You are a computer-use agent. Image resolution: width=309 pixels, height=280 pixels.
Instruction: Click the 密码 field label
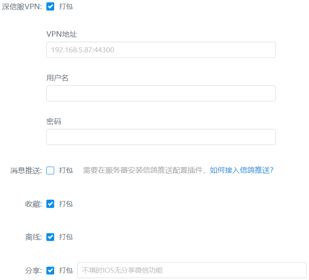(x=54, y=121)
